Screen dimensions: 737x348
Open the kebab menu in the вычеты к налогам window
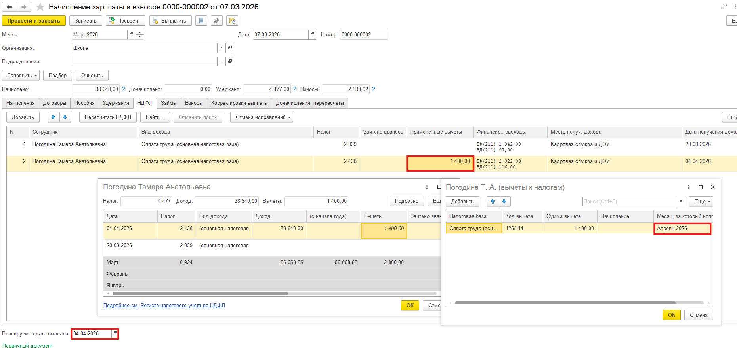(688, 187)
